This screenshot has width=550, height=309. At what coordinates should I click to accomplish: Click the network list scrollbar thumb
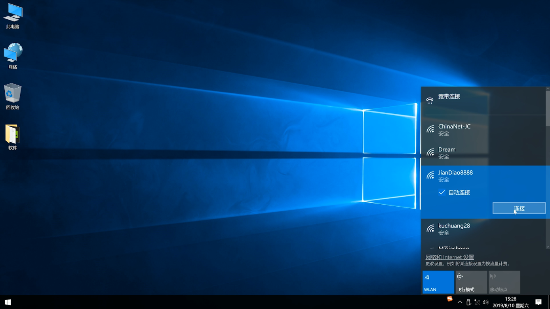(548, 108)
